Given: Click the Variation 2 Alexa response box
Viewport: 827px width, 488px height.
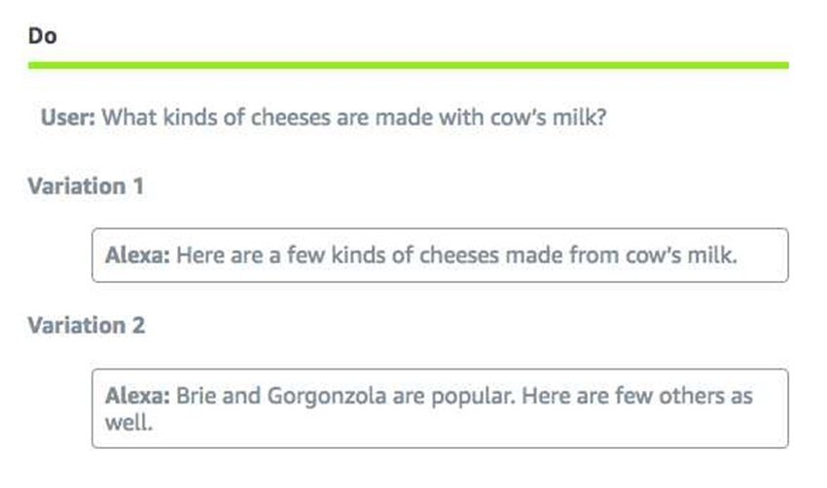Looking at the screenshot, I should click(x=440, y=408).
